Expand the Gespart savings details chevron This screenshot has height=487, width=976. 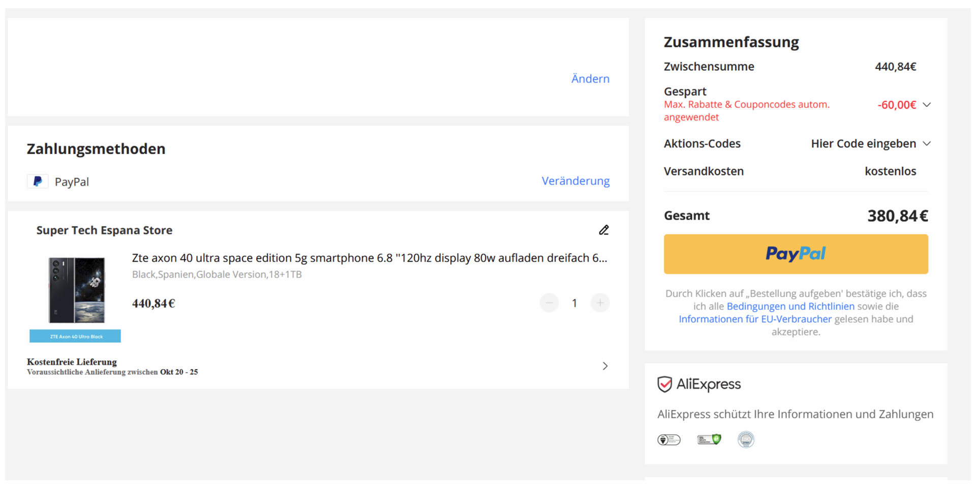[x=927, y=105]
